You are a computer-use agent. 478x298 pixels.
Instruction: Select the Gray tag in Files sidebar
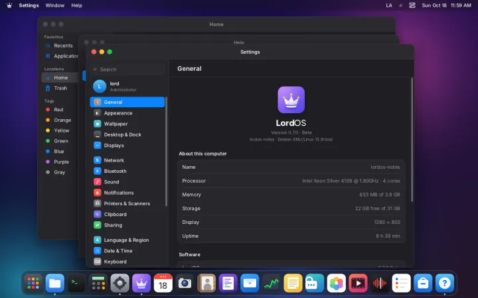coord(60,172)
